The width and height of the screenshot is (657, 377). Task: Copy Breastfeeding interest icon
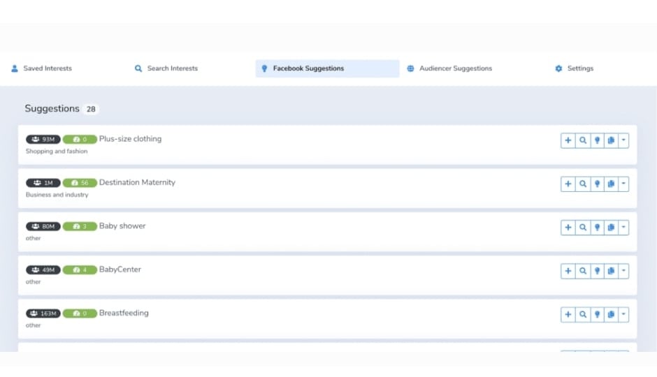(x=611, y=315)
